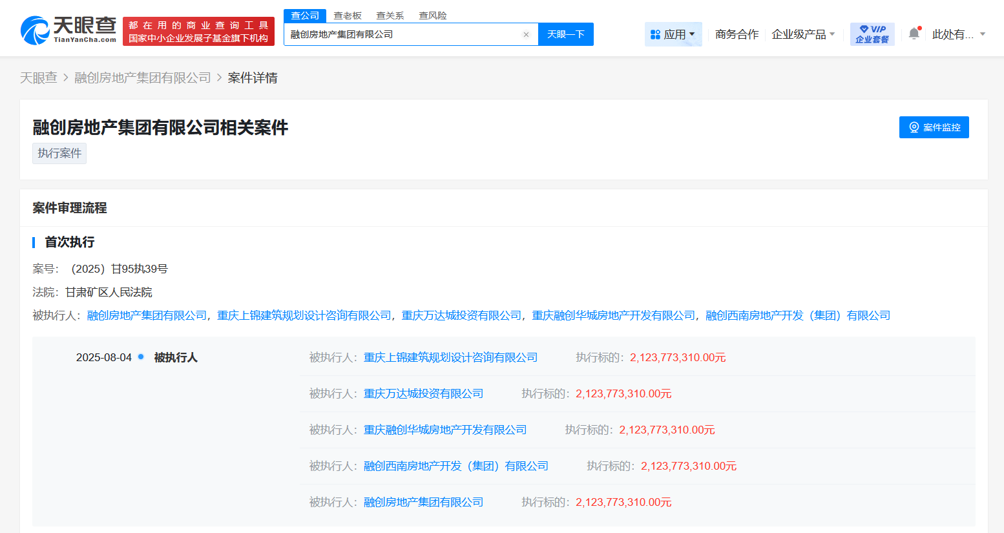Focus the company search input field
Image resolution: width=1004 pixels, height=533 pixels.
(x=401, y=35)
